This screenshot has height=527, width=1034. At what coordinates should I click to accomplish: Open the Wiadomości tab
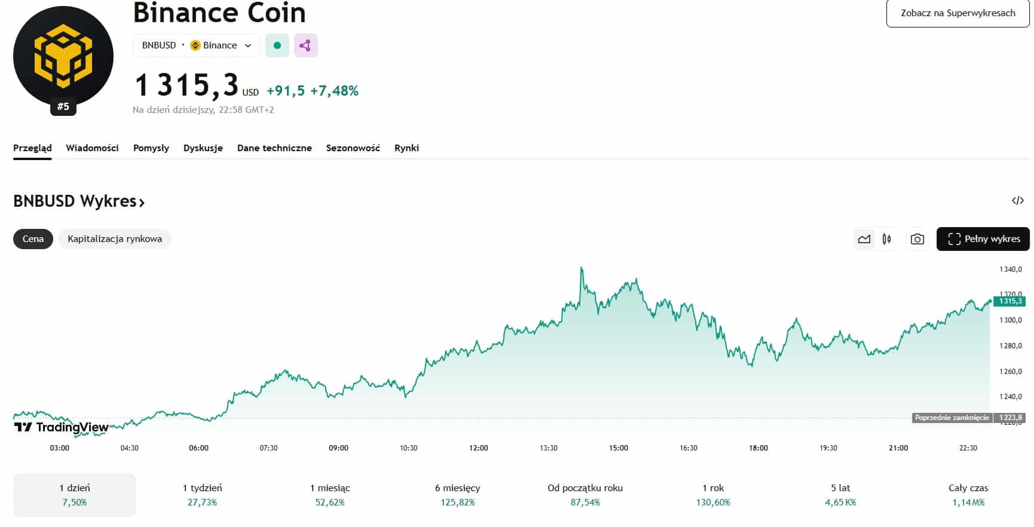92,148
